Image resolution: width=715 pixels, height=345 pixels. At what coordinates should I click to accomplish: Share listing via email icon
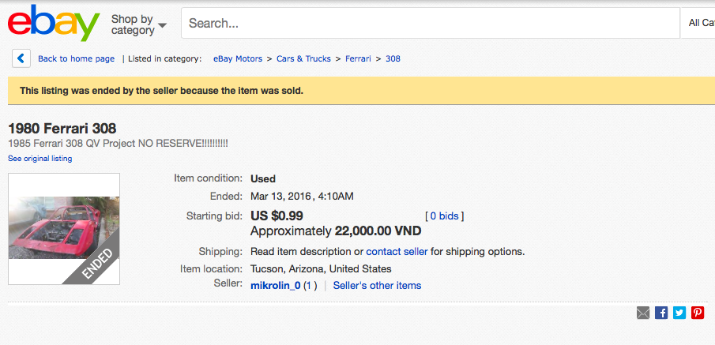643,313
